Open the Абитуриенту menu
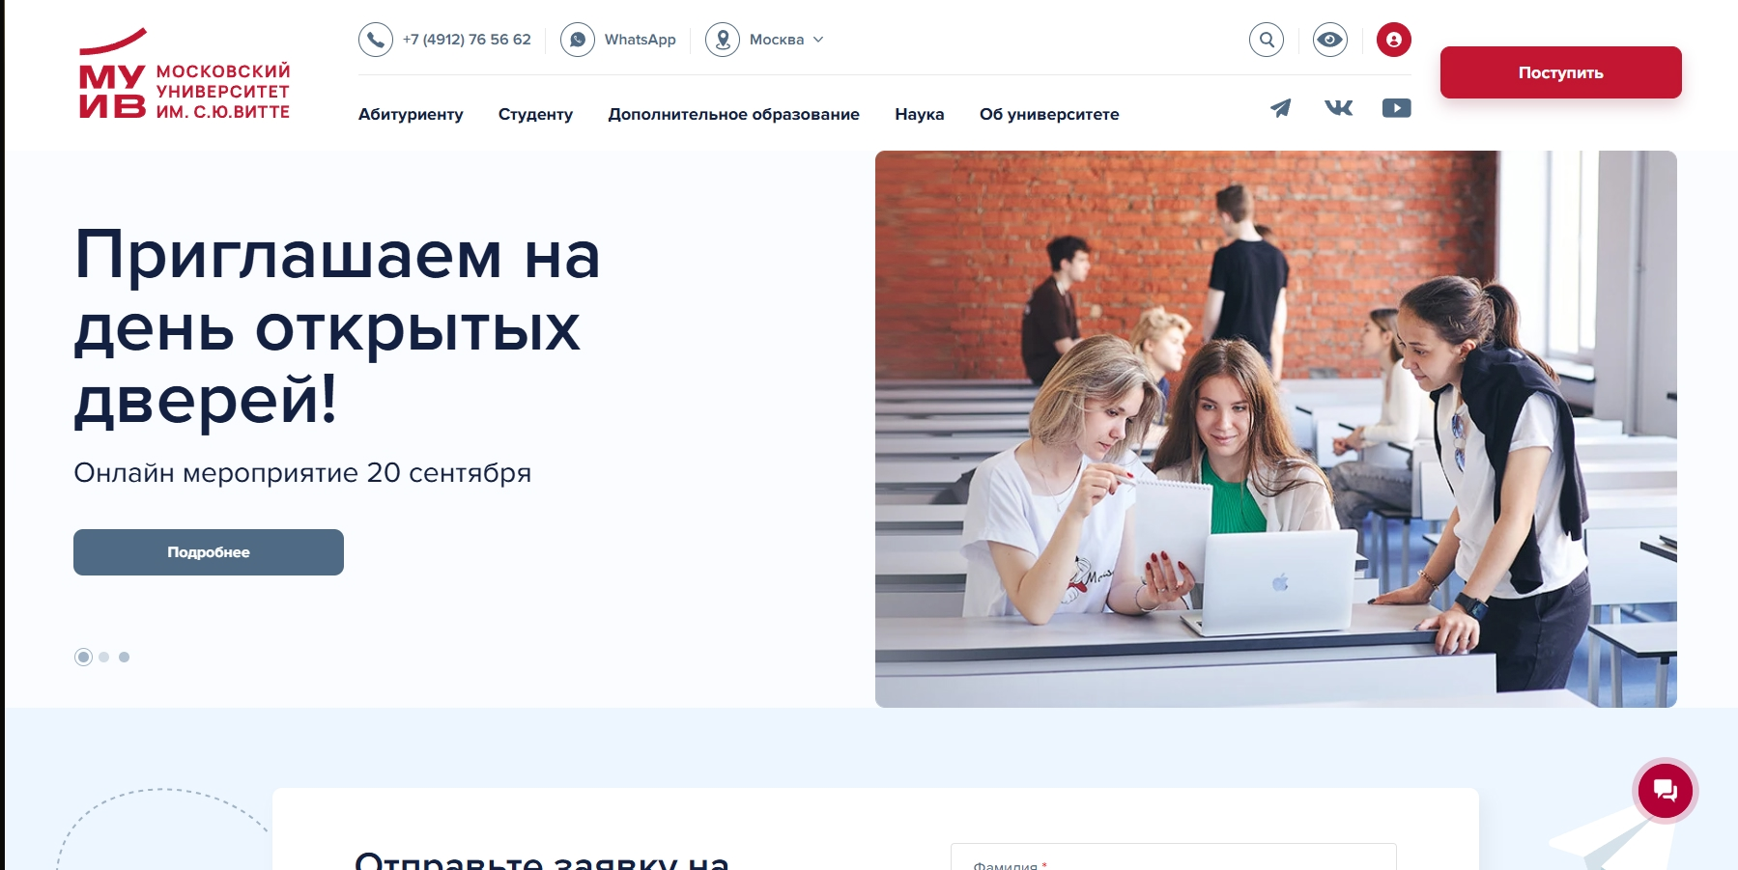The image size is (1738, 870). (411, 114)
